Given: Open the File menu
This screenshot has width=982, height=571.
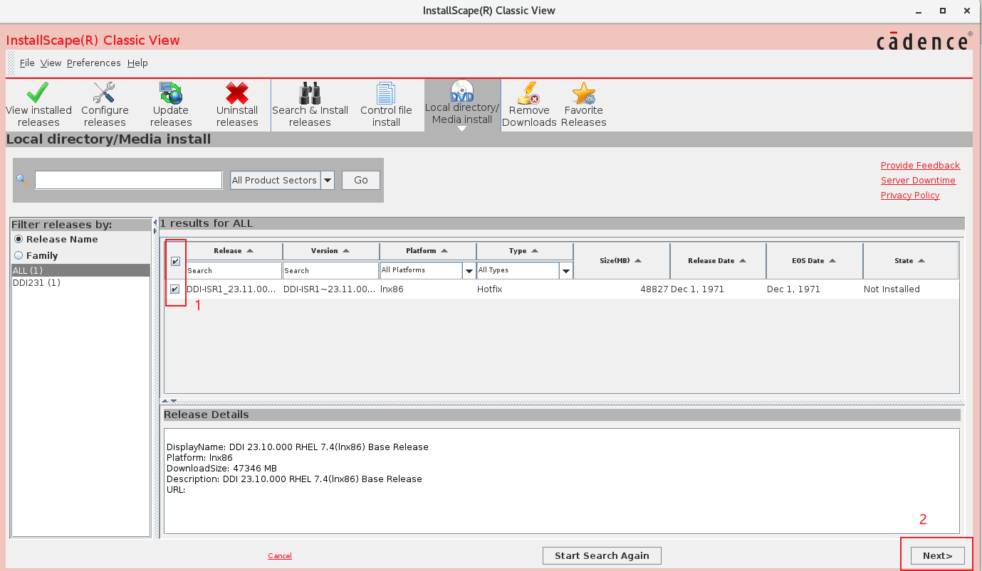Looking at the screenshot, I should [x=27, y=63].
